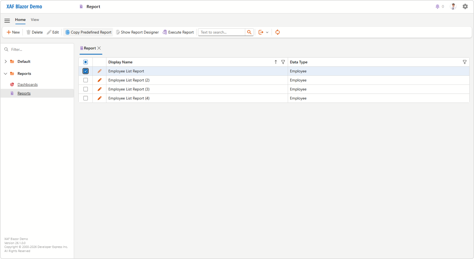This screenshot has height=259, width=474.
Task: Uncheck Employee List Report checkbox
Action: coord(86,71)
